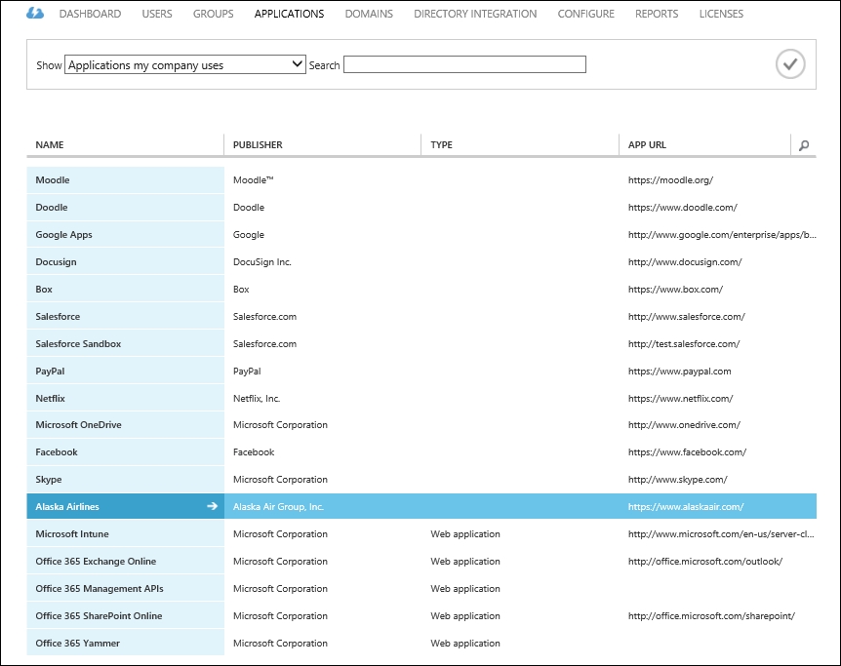The width and height of the screenshot is (841, 666).
Task: Click the Alaska Air Group, Inc. publisher
Action: coord(278,507)
